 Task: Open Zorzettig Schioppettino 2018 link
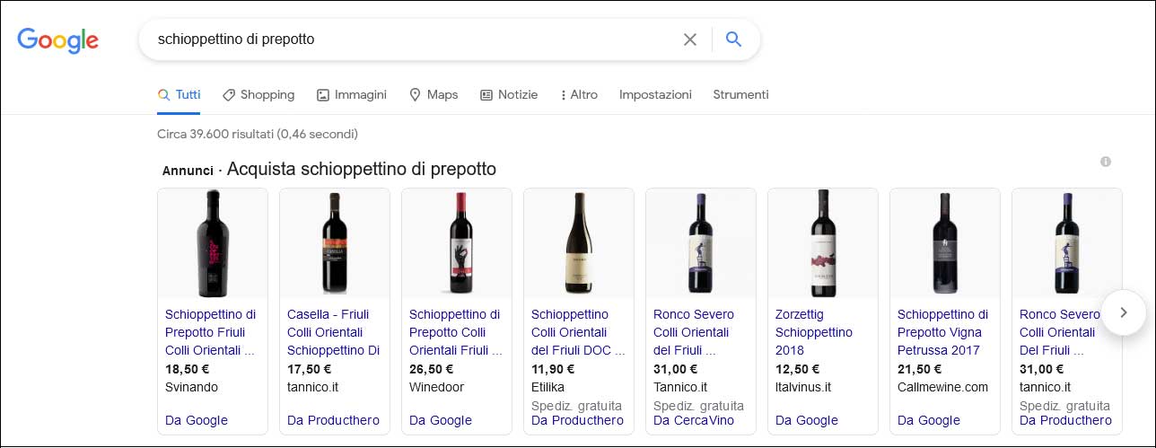[814, 332]
